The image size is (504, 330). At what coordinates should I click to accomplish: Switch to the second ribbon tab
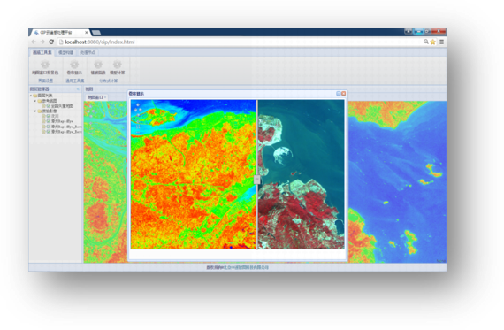66,52
